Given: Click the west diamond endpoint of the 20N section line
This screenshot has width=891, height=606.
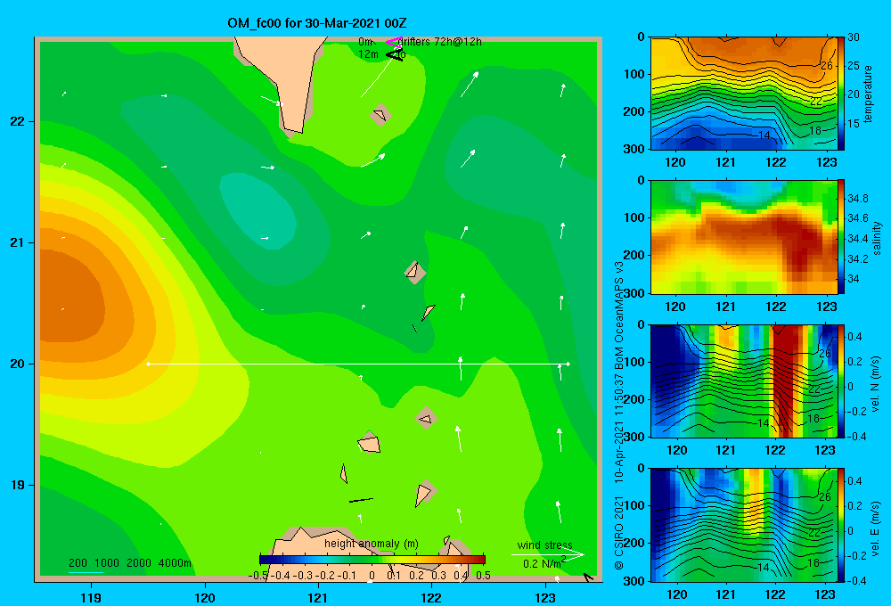Looking at the screenshot, I should [148, 364].
